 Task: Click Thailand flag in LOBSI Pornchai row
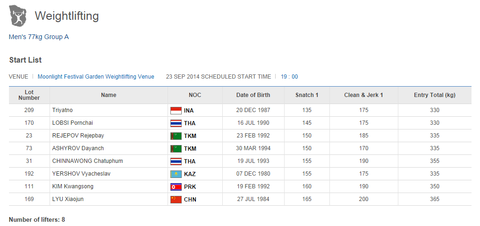176,123
